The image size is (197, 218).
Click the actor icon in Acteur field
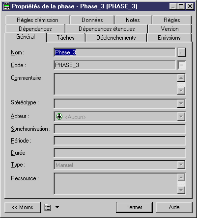[59, 117]
